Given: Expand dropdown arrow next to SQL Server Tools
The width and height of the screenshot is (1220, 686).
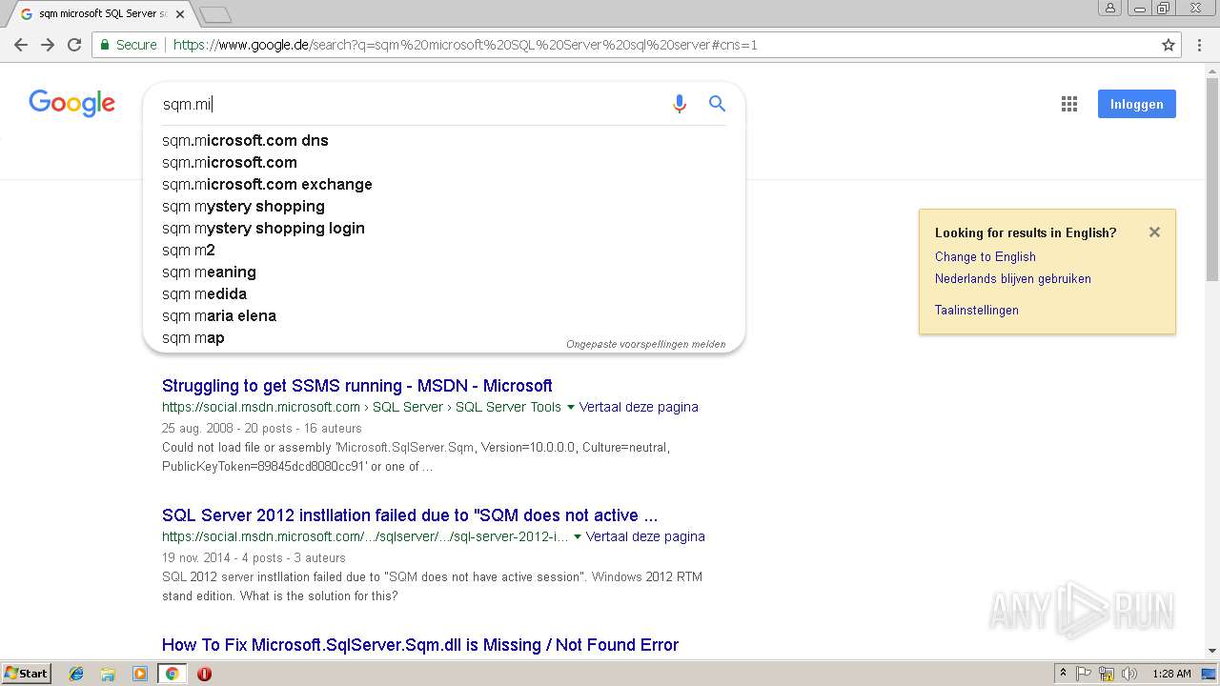Looking at the screenshot, I should 571,407.
